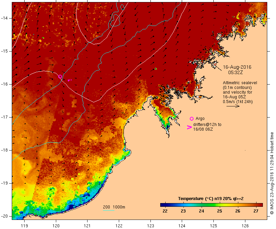The image size is (276, 229).
Task: Click the latitude axis label '-16'
Action: [x=4, y=84]
